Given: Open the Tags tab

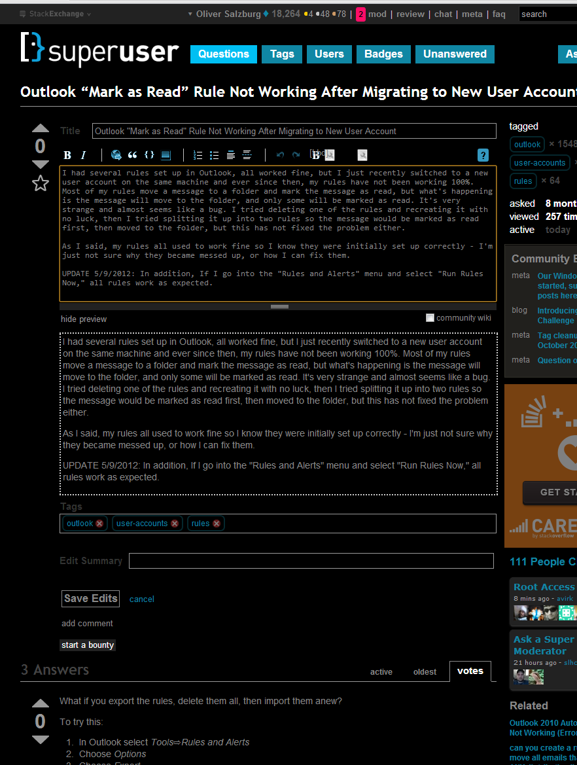Looking at the screenshot, I should 282,54.
